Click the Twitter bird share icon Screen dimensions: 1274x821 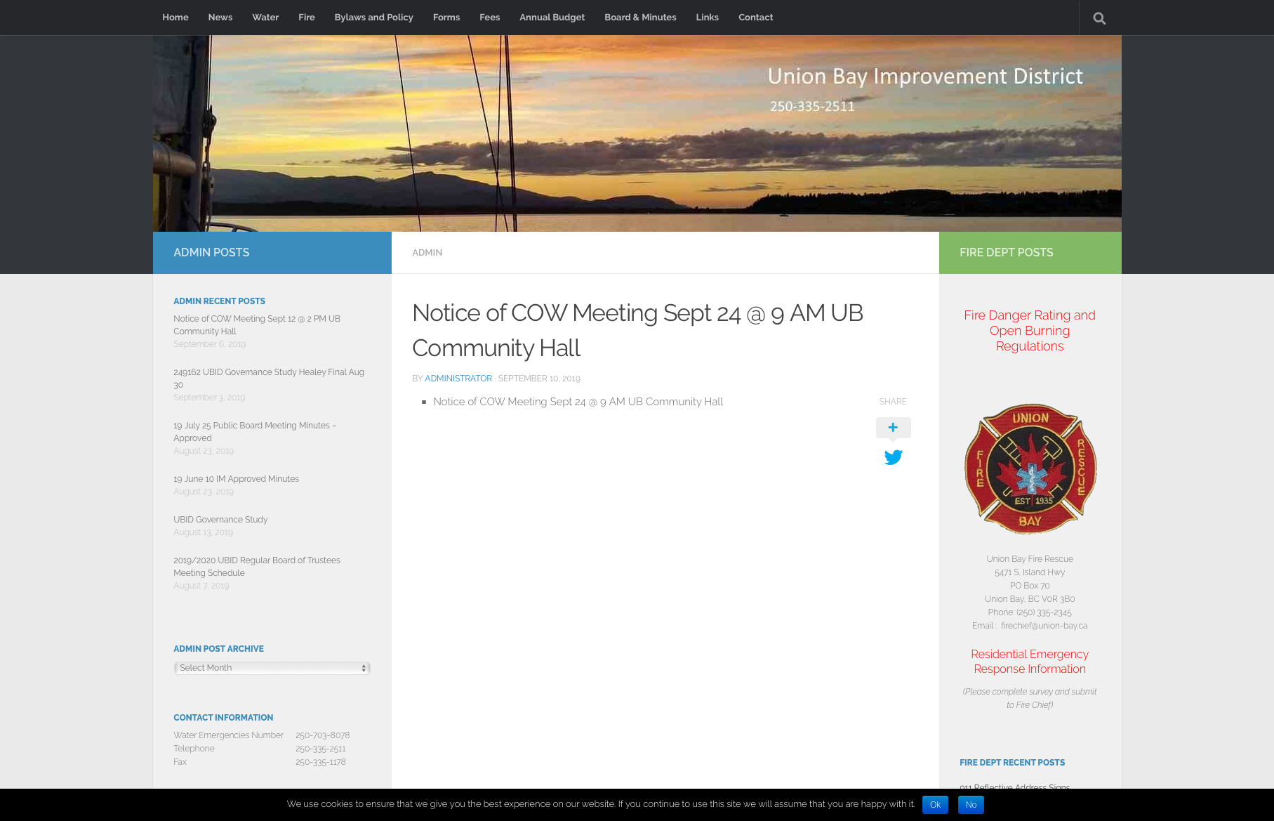893,457
